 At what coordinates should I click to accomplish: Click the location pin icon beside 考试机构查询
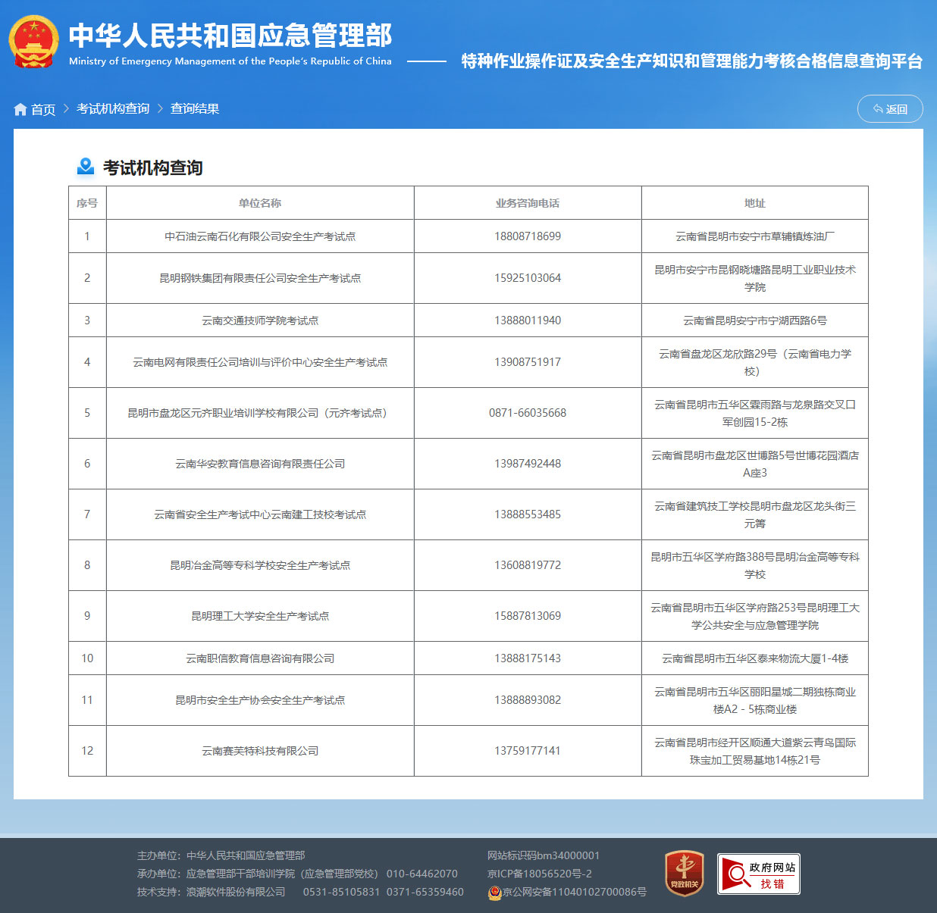tap(86, 167)
